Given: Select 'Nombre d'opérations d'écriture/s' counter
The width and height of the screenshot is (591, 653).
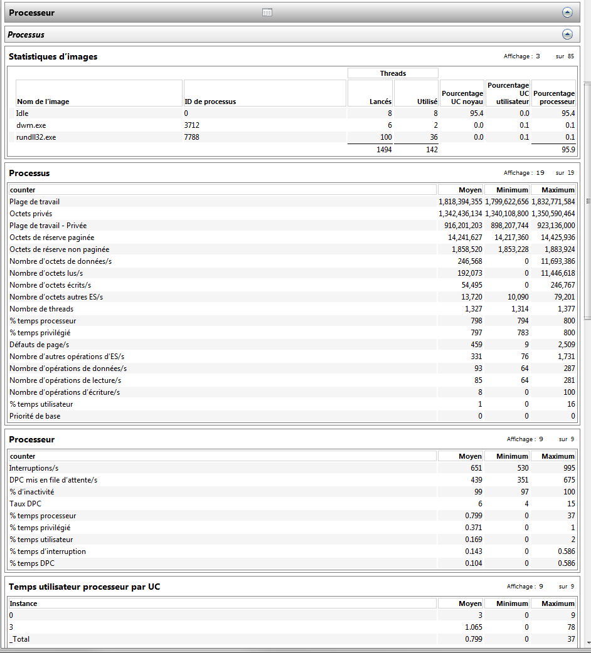Looking at the screenshot, I should [292, 392].
